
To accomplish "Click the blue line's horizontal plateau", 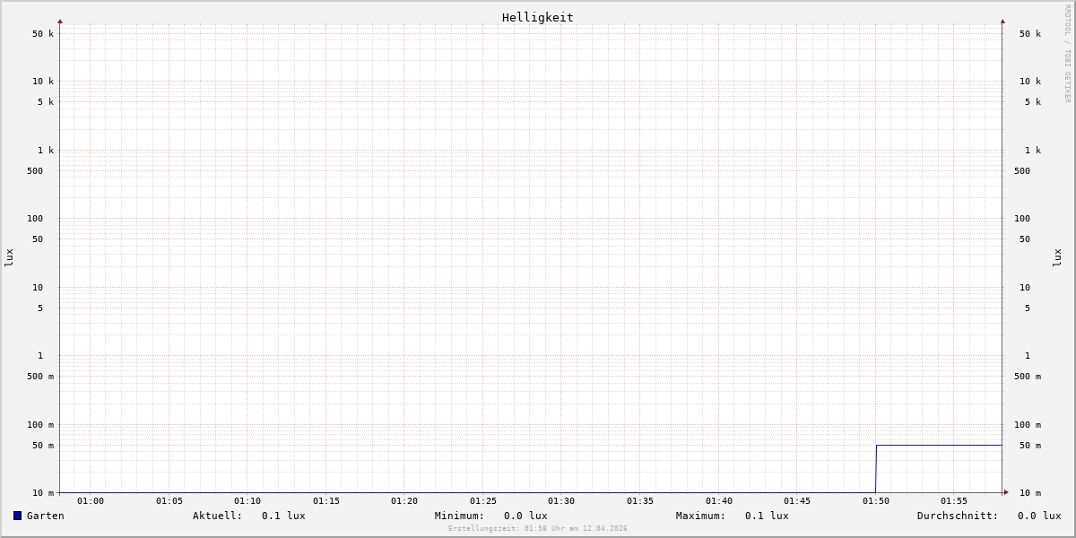I will [x=939, y=445].
